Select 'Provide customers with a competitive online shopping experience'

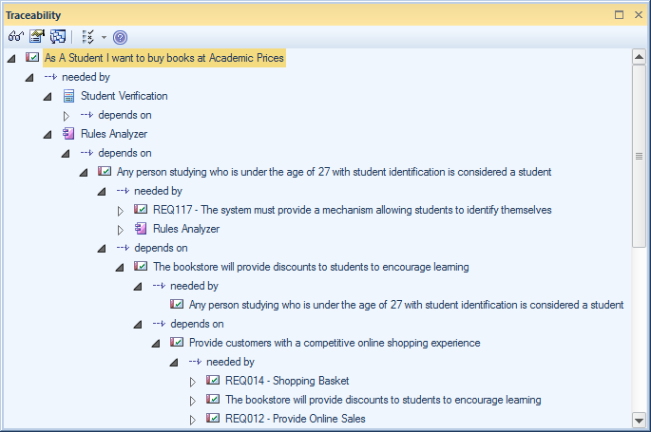(334, 343)
